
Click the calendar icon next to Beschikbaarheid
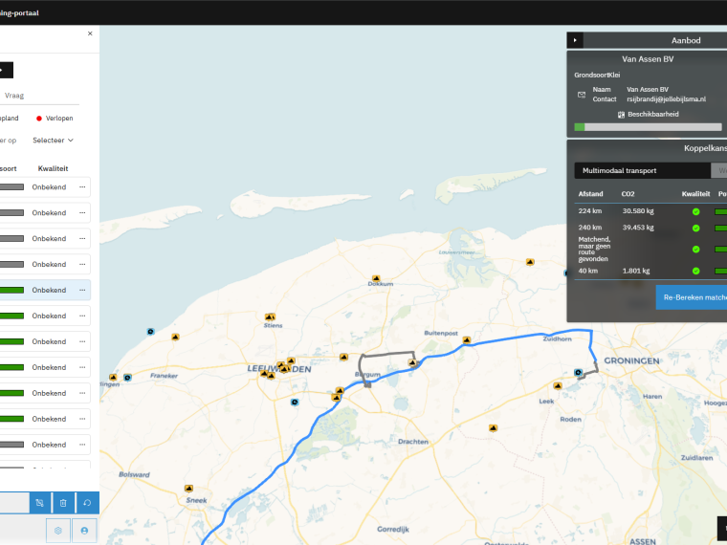coord(621,115)
